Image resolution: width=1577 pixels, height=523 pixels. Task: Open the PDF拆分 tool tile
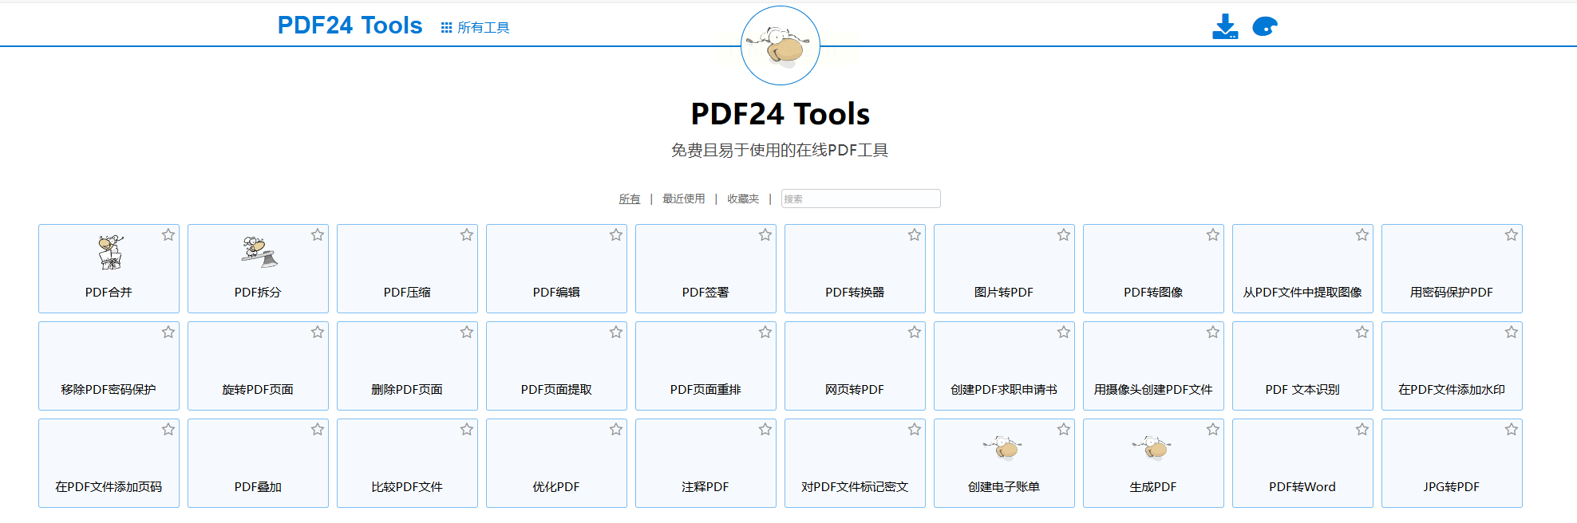tap(258, 269)
